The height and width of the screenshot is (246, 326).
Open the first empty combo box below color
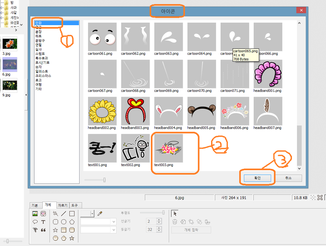98,222
